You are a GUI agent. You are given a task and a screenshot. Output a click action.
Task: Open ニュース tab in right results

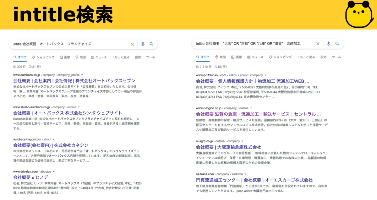pos(255,57)
